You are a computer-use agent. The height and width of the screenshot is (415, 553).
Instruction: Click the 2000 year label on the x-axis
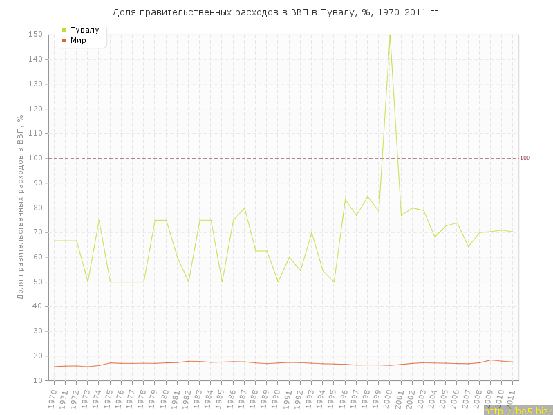click(389, 398)
